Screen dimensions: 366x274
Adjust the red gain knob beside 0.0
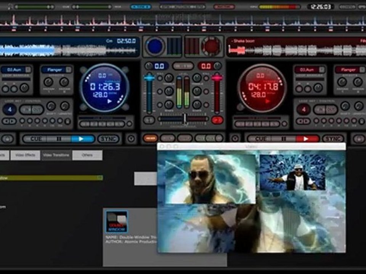[x=218, y=66]
